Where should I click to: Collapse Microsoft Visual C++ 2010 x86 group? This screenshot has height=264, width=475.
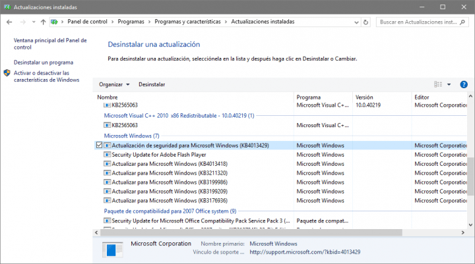coord(179,115)
